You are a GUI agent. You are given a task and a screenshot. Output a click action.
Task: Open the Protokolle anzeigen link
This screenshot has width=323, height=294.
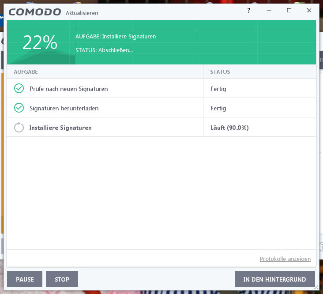(285, 259)
